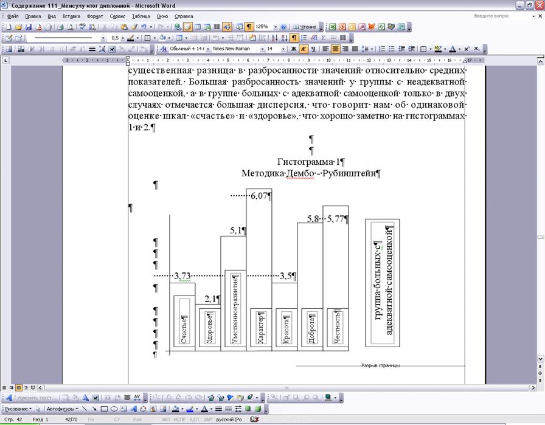The width and height of the screenshot is (545, 425).
Task: Open an existing file with folder icon
Action: [19, 27]
